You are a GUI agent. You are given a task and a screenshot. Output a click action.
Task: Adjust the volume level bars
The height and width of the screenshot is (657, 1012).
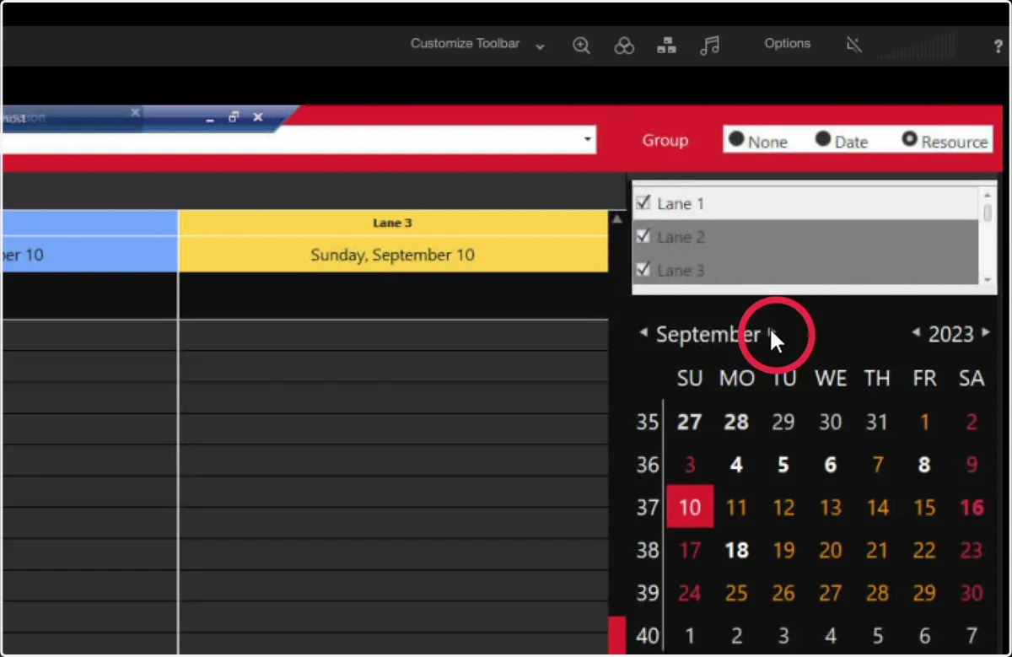(x=917, y=46)
